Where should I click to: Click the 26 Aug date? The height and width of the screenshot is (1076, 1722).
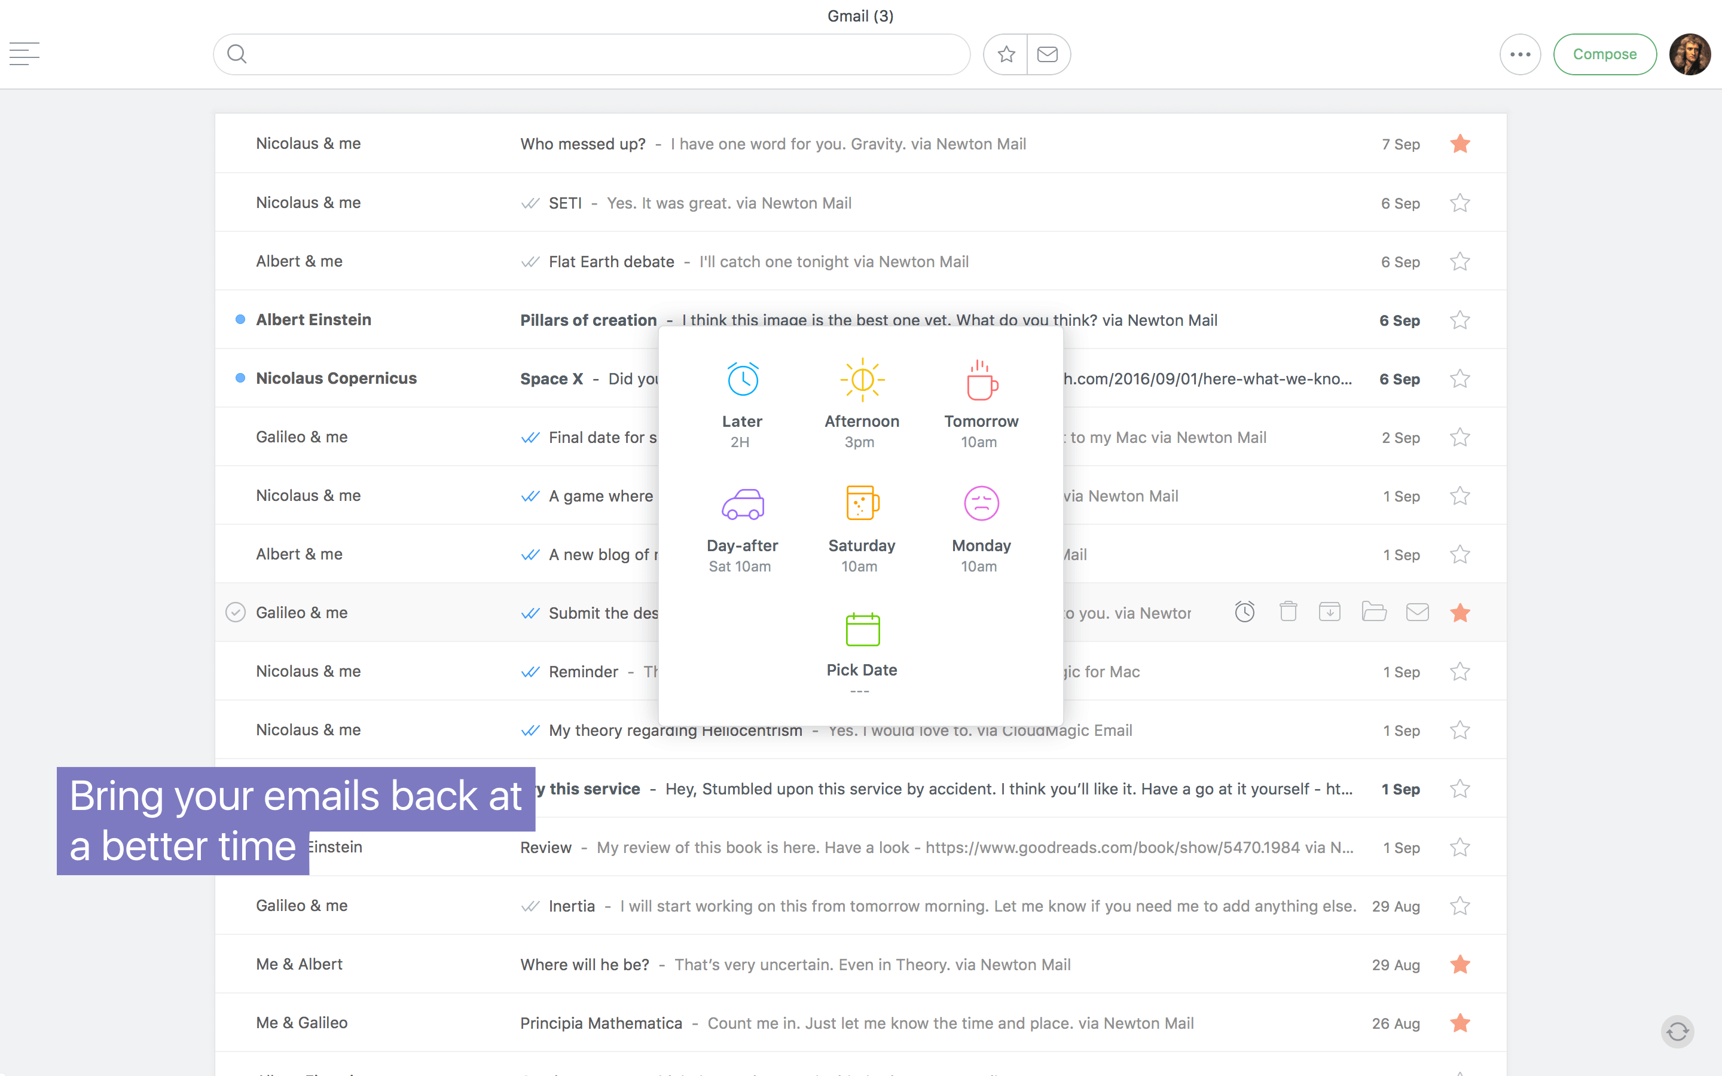pos(1396,1023)
